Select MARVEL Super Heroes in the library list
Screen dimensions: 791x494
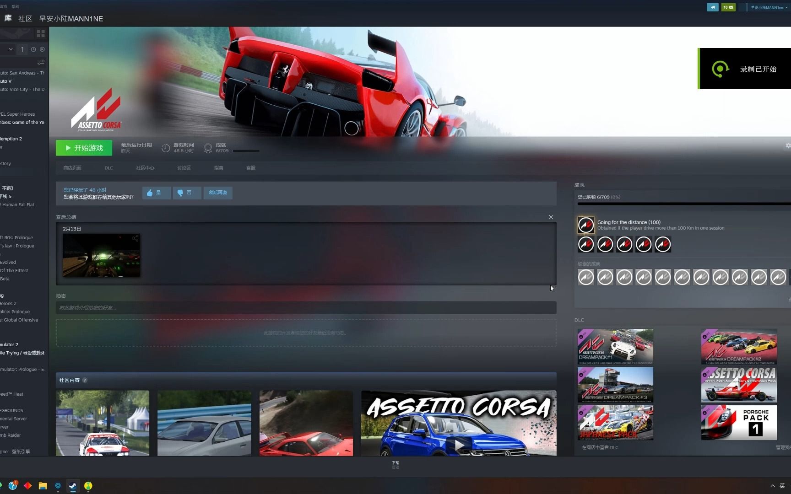tap(17, 114)
